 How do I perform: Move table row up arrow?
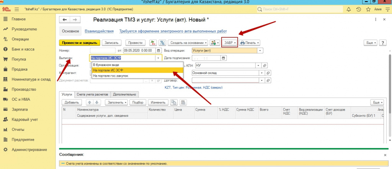click(89, 102)
